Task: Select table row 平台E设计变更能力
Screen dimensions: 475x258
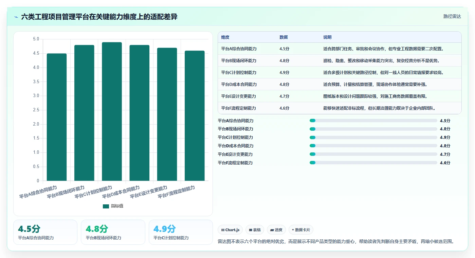Action: (x=340, y=96)
